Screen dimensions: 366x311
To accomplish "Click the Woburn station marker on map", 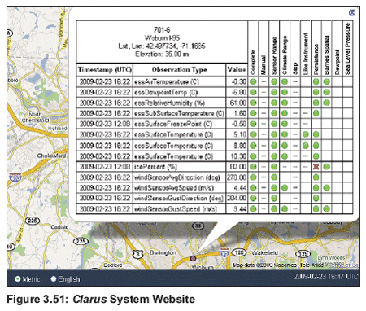I will click(x=193, y=258).
